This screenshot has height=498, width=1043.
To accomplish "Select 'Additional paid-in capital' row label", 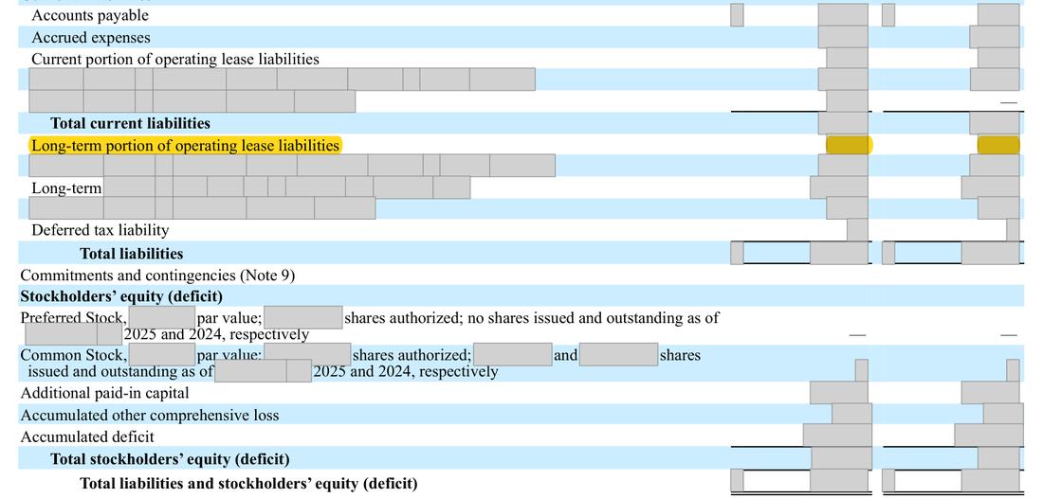I will point(105,393).
